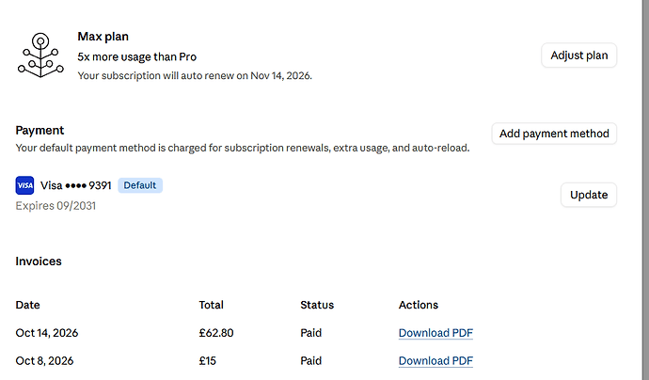Download PDF for Oct 8, 2026 invoice
This screenshot has height=380, width=649.
click(435, 361)
